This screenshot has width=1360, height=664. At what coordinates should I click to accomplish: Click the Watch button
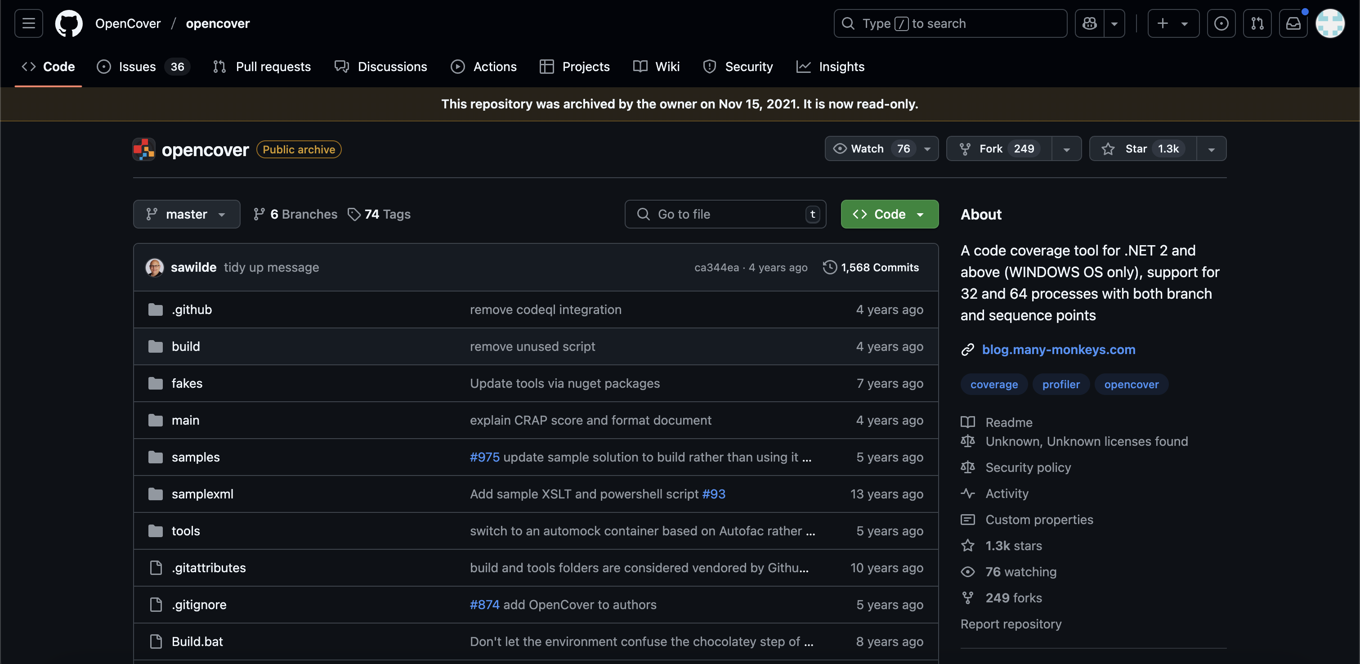click(x=881, y=149)
